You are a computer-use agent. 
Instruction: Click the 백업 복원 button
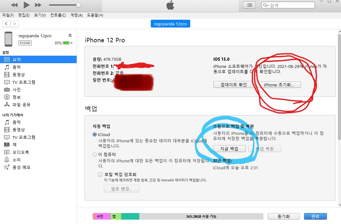pyautogui.click(x=265, y=149)
